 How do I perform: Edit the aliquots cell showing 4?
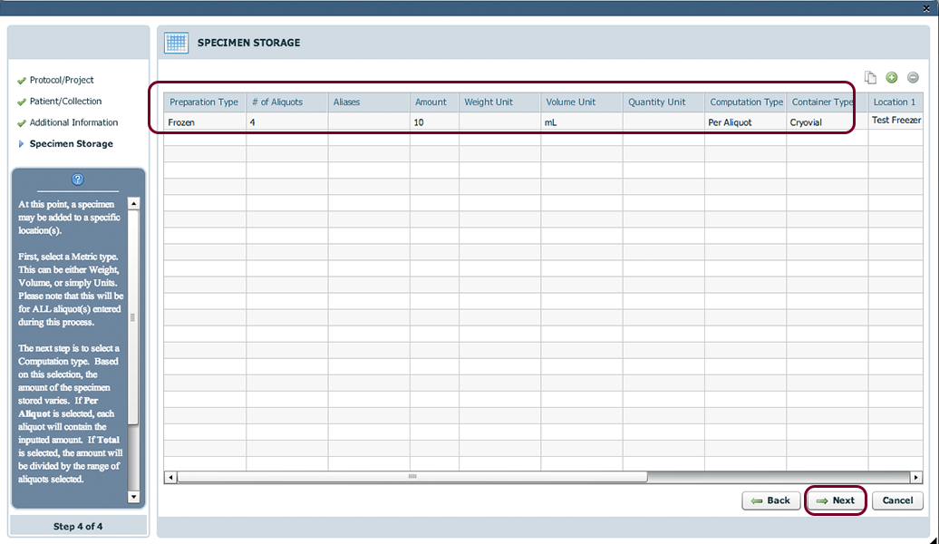[x=286, y=122]
